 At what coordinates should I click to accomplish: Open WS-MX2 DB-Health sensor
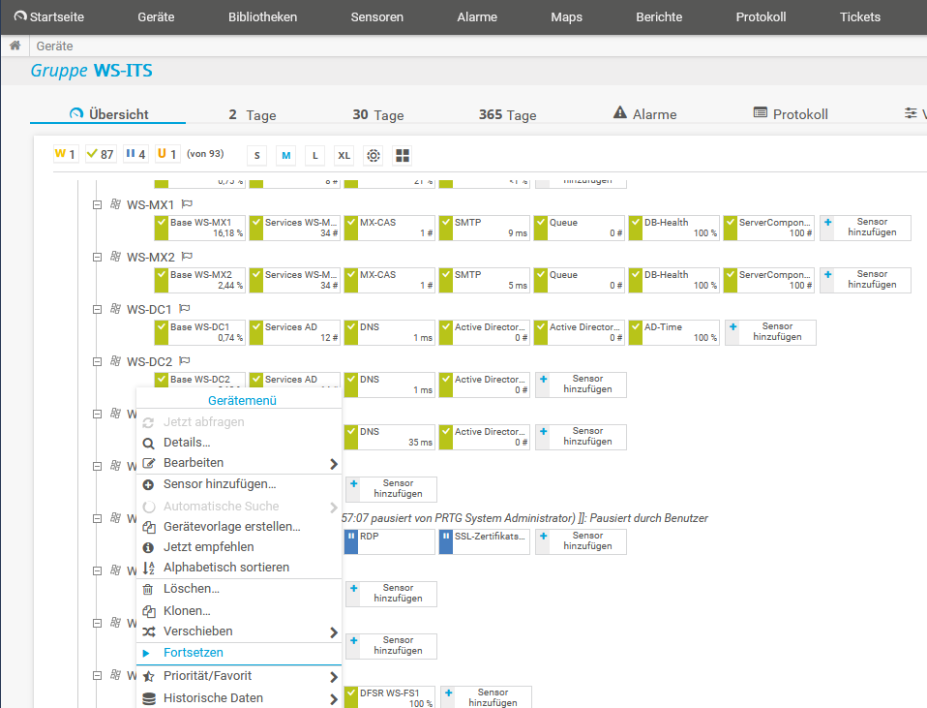(x=673, y=280)
